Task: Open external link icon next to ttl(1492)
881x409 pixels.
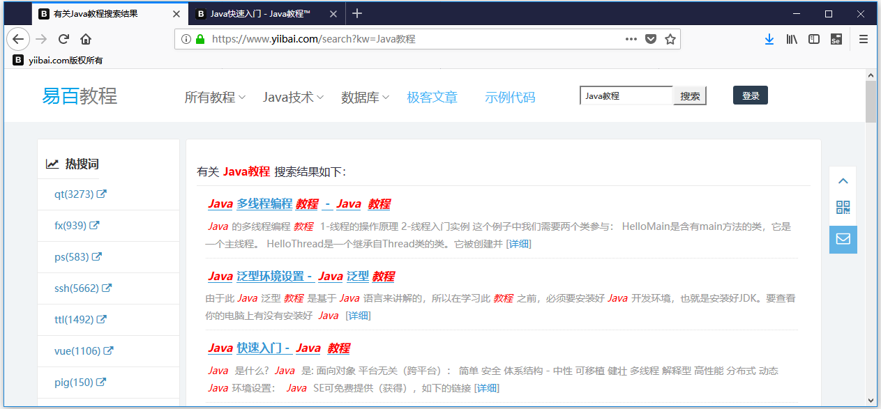Action: coord(101,320)
